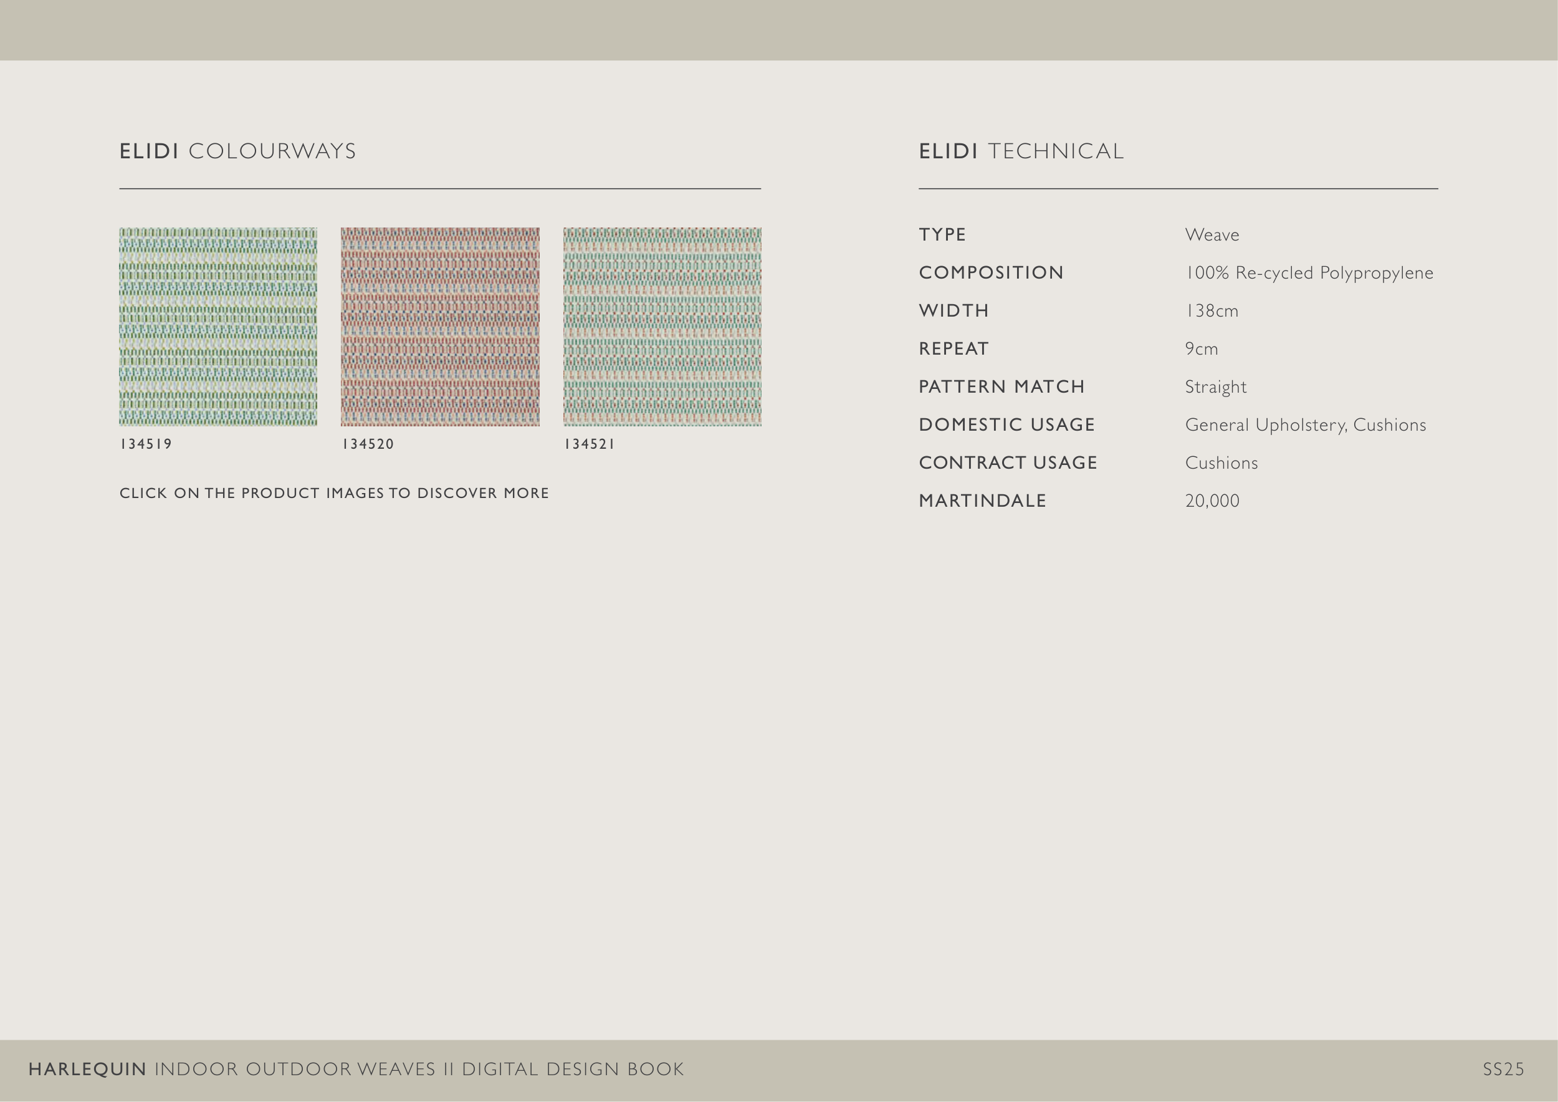Open the green 134519 fabric swatch image
The width and height of the screenshot is (1558, 1102).
[x=218, y=327]
